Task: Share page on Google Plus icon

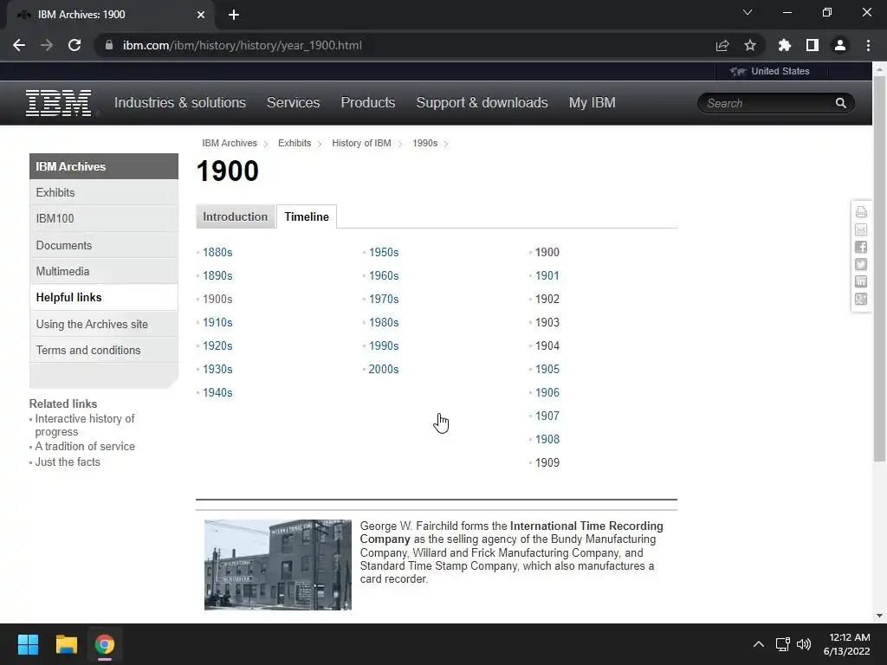Action: pyautogui.click(x=861, y=299)
